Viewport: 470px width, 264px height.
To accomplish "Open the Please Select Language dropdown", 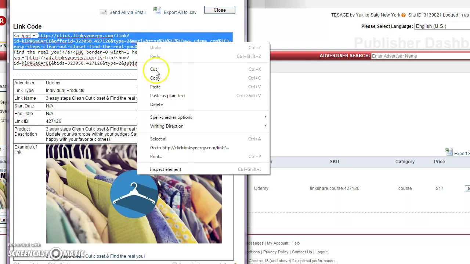I will pos(442,26).
